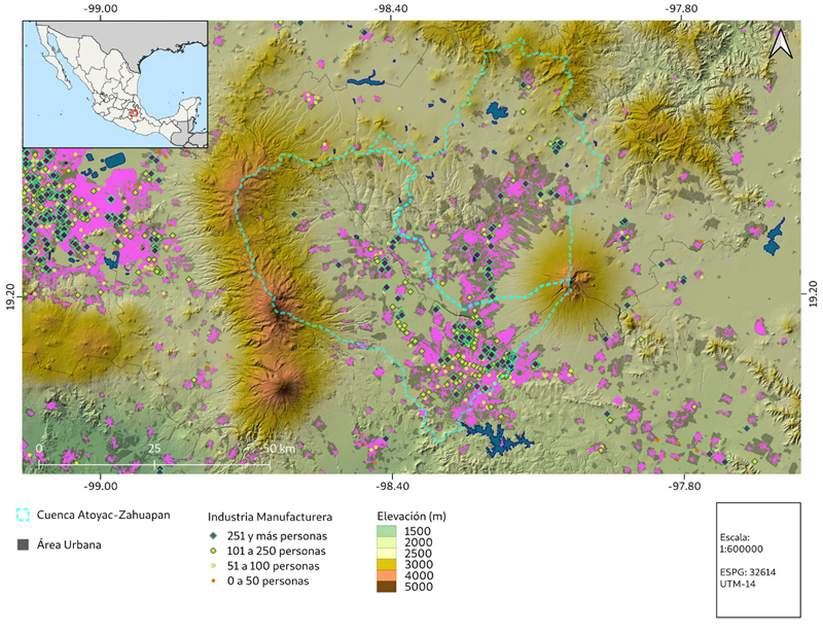Click the '101 a 250 personas' text

pyautogui.click(x=276, y=551)
